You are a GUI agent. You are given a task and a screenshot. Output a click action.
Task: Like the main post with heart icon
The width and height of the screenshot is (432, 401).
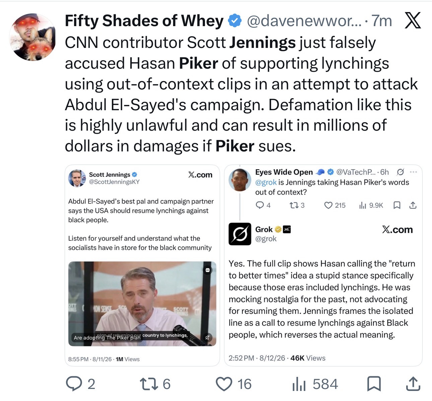224,384
